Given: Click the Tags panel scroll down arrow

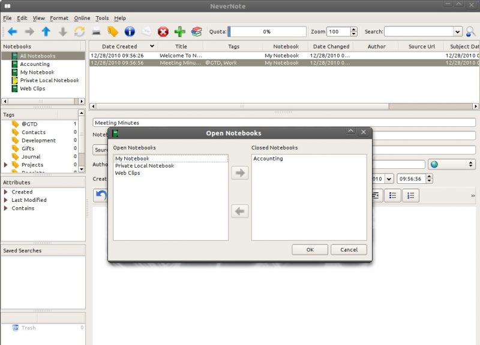Looking at the screenshot, I should pyautogui.click(x=82, y=169).
